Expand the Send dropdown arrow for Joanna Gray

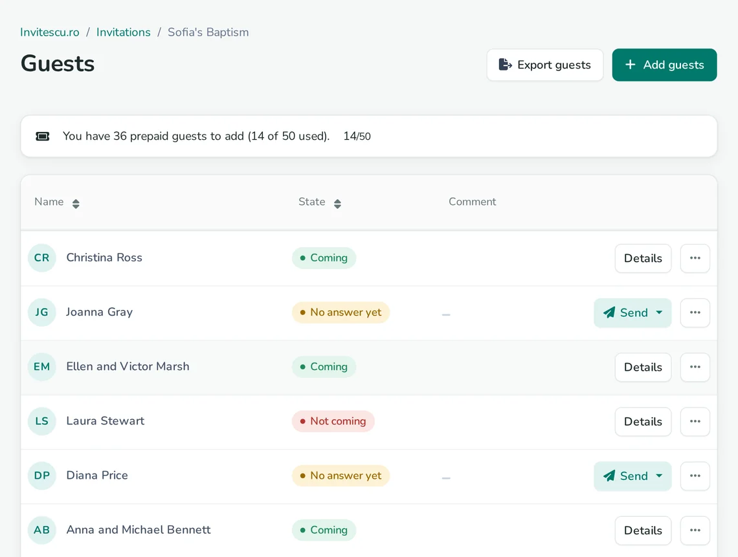click(x=660, y=312)
